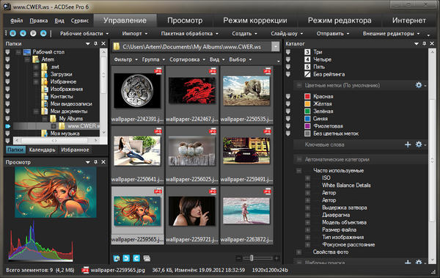
Task: Toggle easy-select marker beside Фиолетовая
Action: click(288, 126)
